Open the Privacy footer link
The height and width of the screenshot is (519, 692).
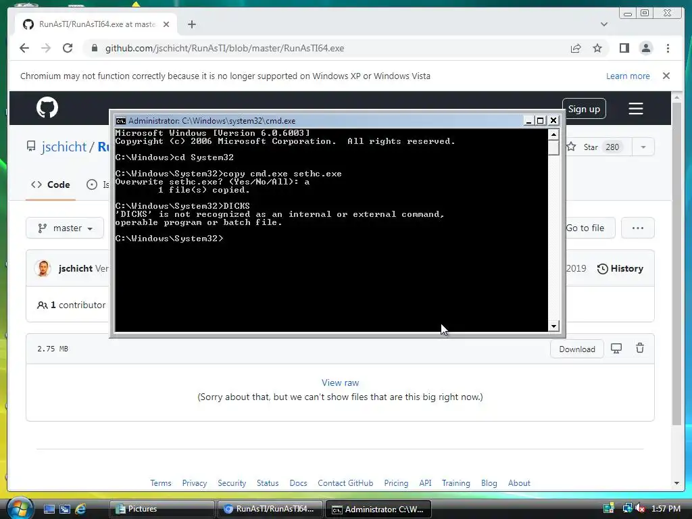click(194, 483)
